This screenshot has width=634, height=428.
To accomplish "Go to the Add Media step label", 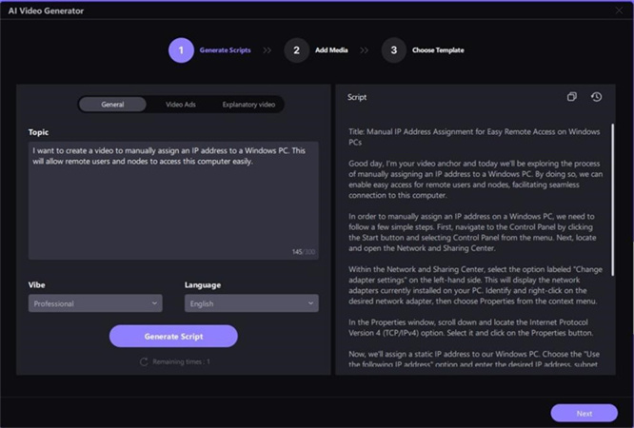I will click(x=330, y=49).
